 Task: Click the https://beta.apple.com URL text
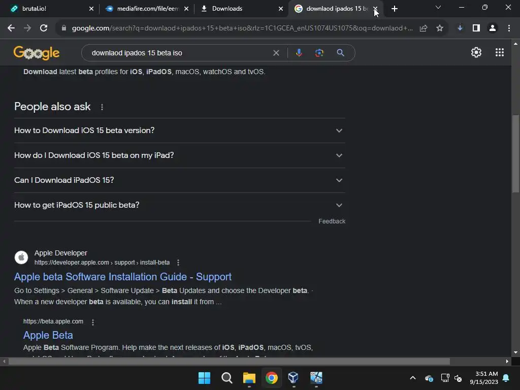53,321
